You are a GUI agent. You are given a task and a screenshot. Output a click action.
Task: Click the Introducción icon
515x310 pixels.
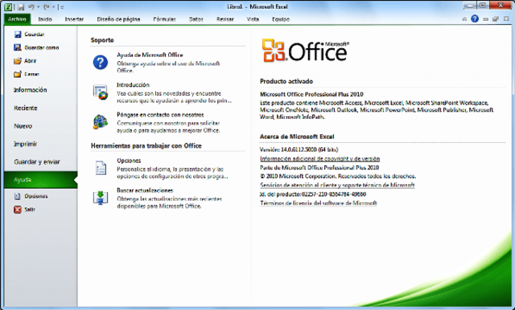point(101,92)
